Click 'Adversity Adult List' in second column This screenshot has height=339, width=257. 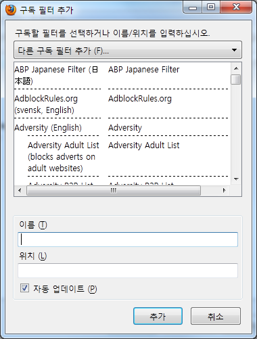coord(144,145)
